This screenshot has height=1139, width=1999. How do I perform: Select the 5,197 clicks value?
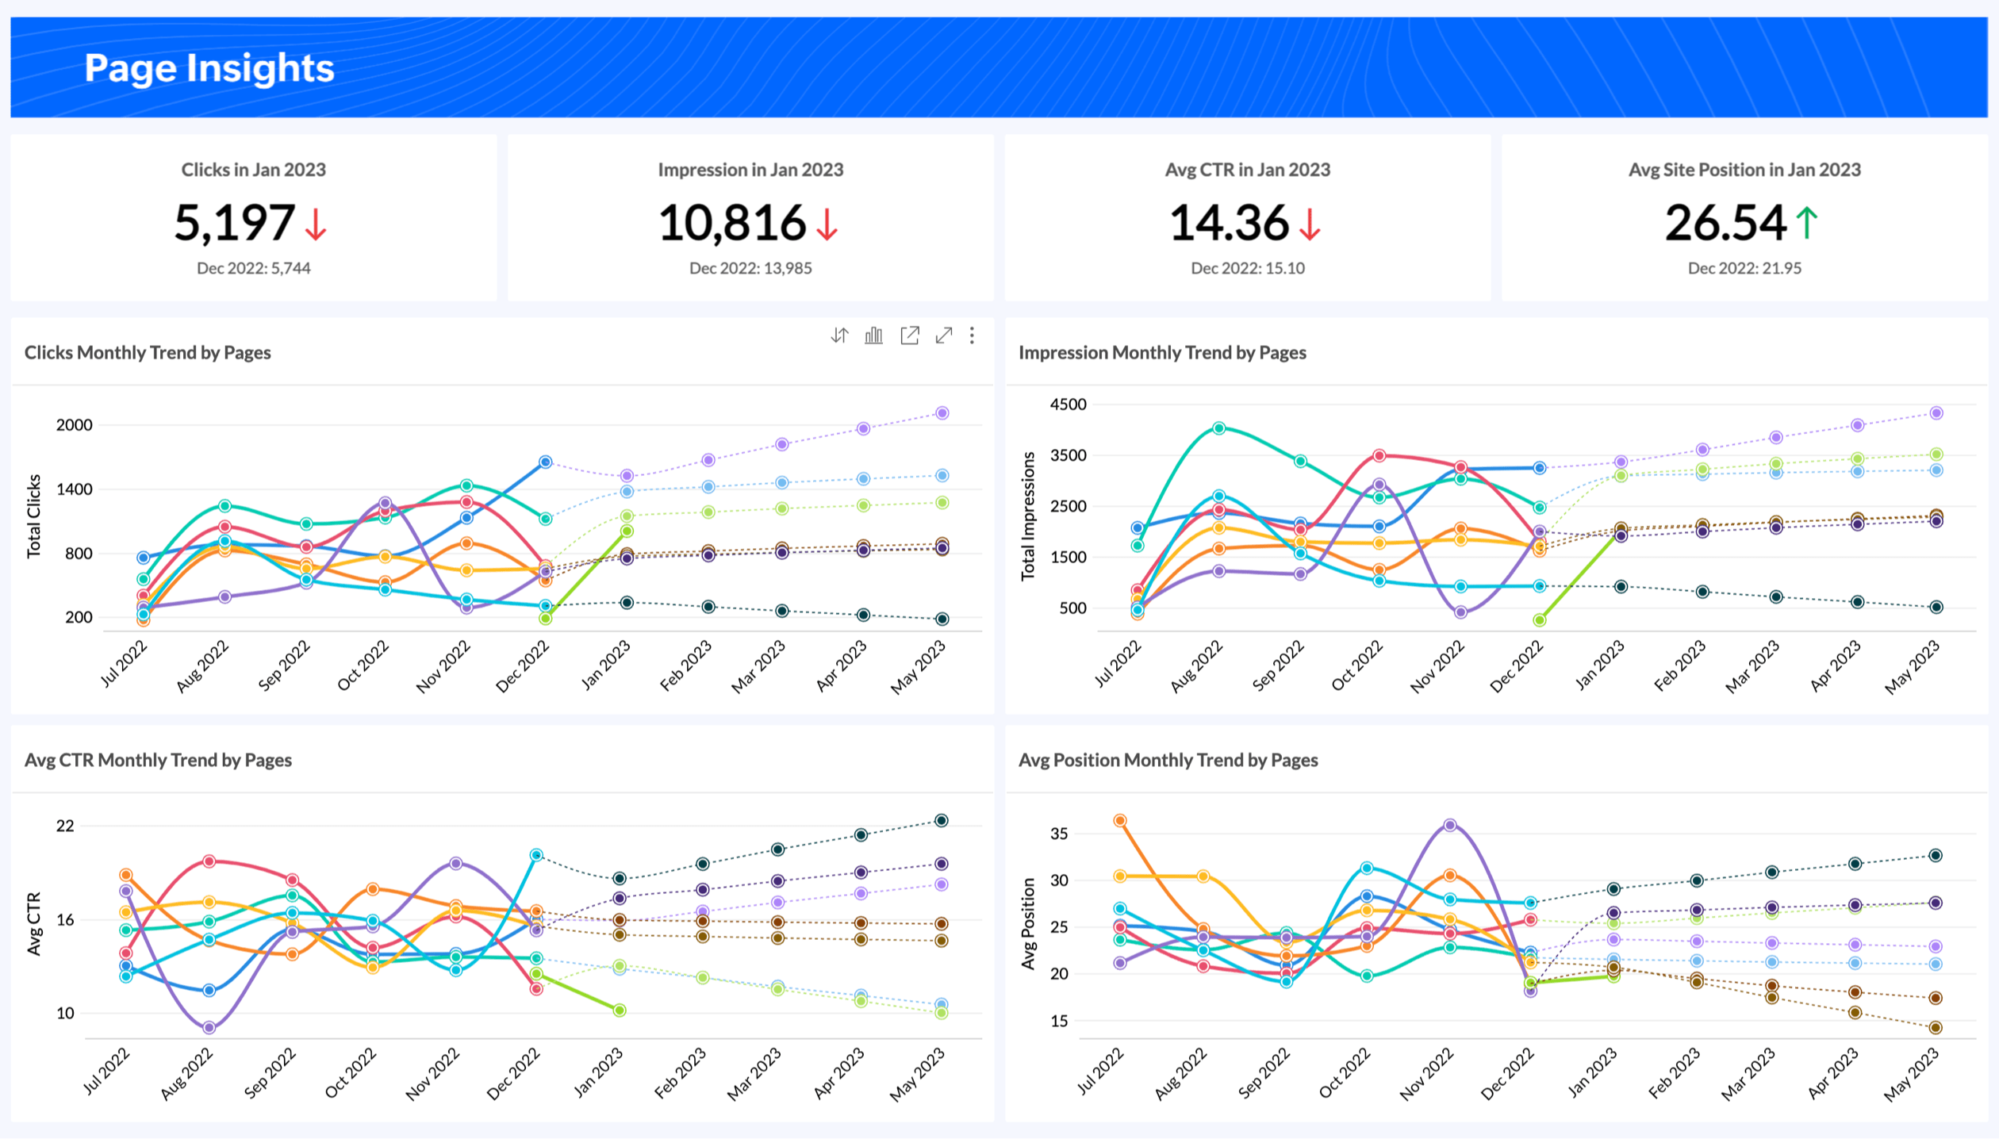click(x=235, y=223)
